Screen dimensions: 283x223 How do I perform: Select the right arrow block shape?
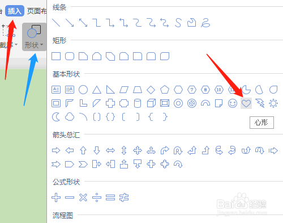(x=56, y=150)
